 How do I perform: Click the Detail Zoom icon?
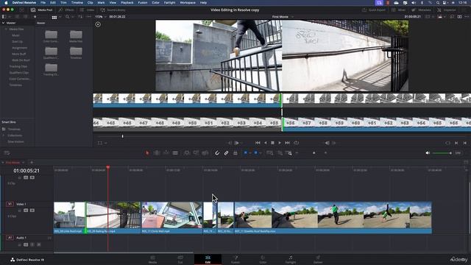(x=280, y=153)
